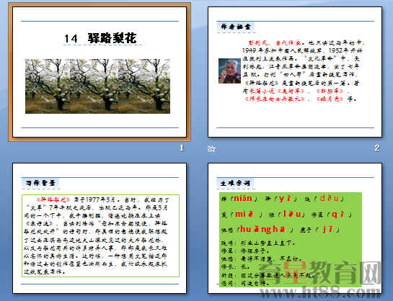Click the slide number 2 label

(x=377, y=148)
